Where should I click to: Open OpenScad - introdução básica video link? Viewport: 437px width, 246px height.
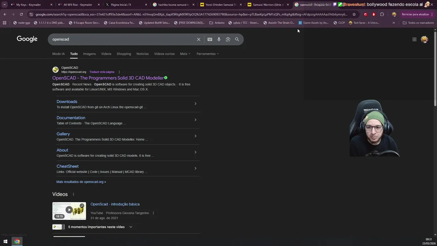coord(115,204)
